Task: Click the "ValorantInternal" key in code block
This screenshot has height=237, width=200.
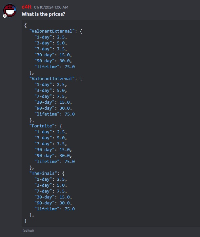Action: click(52, 78)
